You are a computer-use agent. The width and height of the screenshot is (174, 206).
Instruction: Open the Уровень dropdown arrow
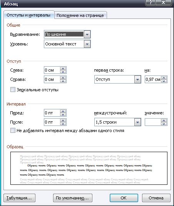(x=87, y=44)
